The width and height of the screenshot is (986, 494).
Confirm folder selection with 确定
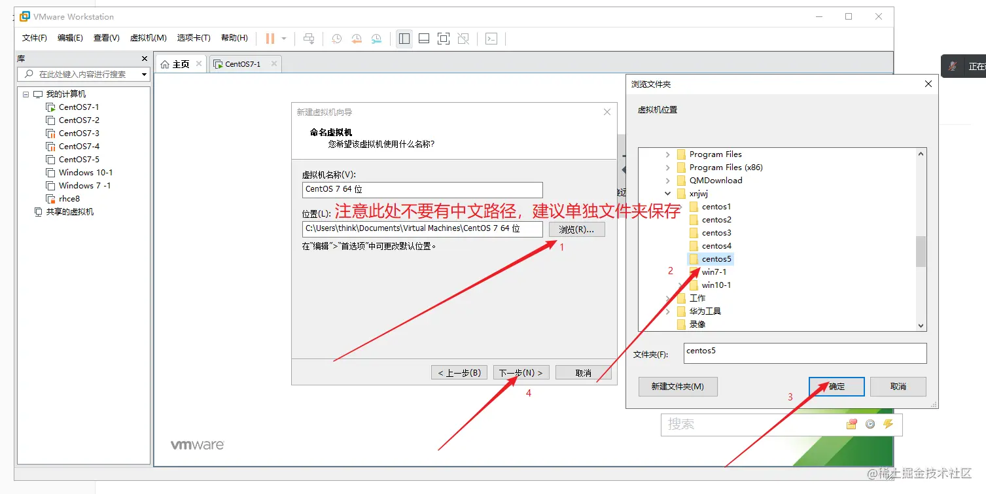pyautogui.click(x=836, y=386)
